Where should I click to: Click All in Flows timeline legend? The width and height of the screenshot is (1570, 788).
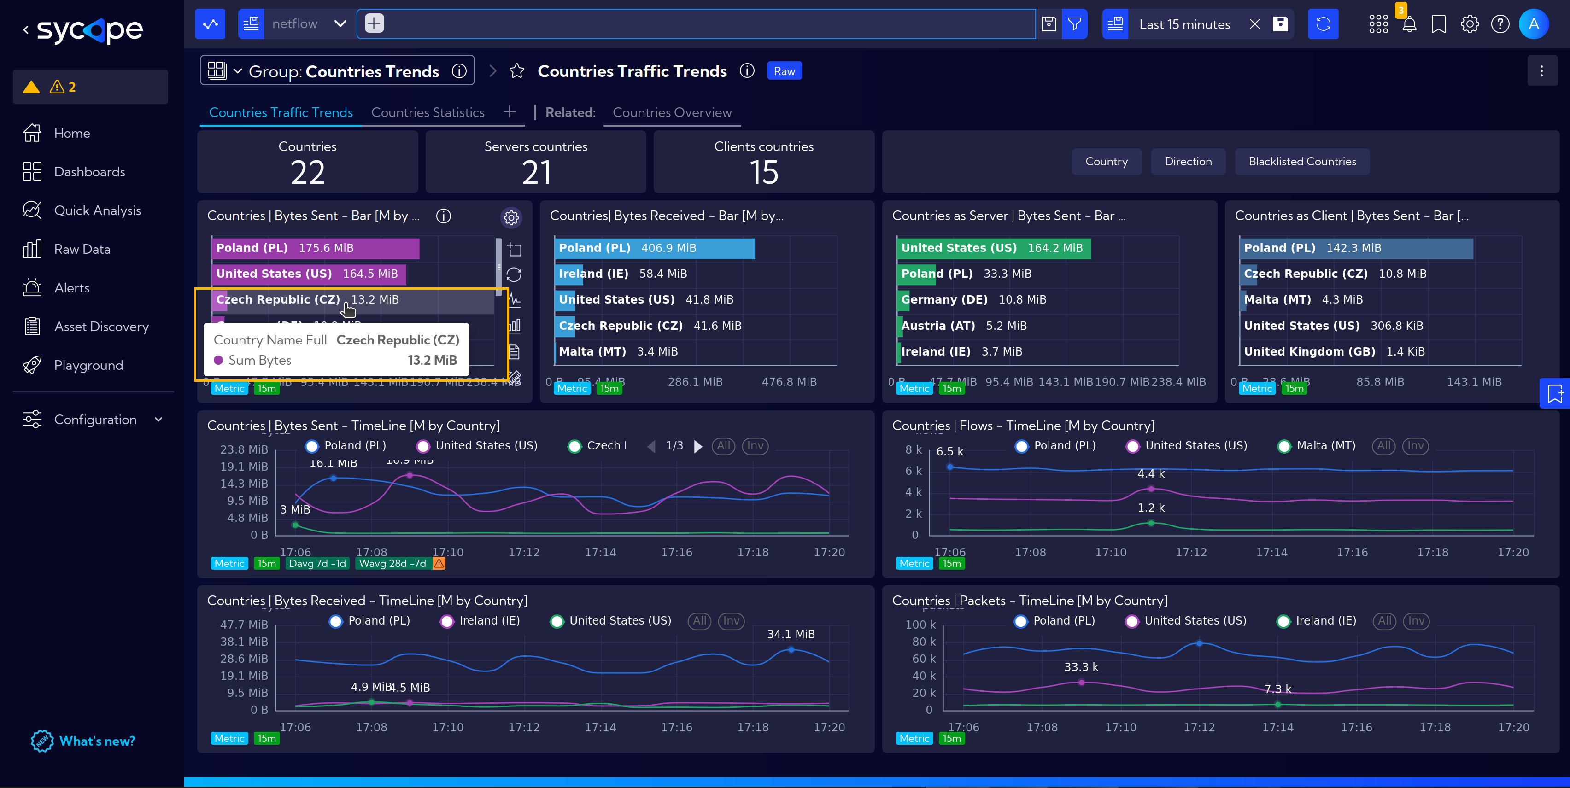(1383, 445)
